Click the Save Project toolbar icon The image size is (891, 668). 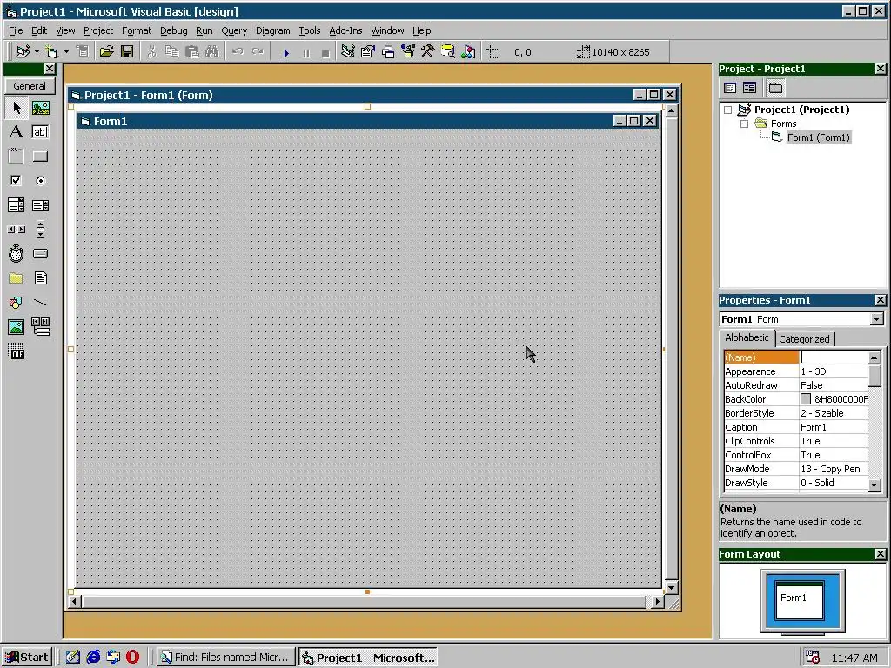click(127, 52)
